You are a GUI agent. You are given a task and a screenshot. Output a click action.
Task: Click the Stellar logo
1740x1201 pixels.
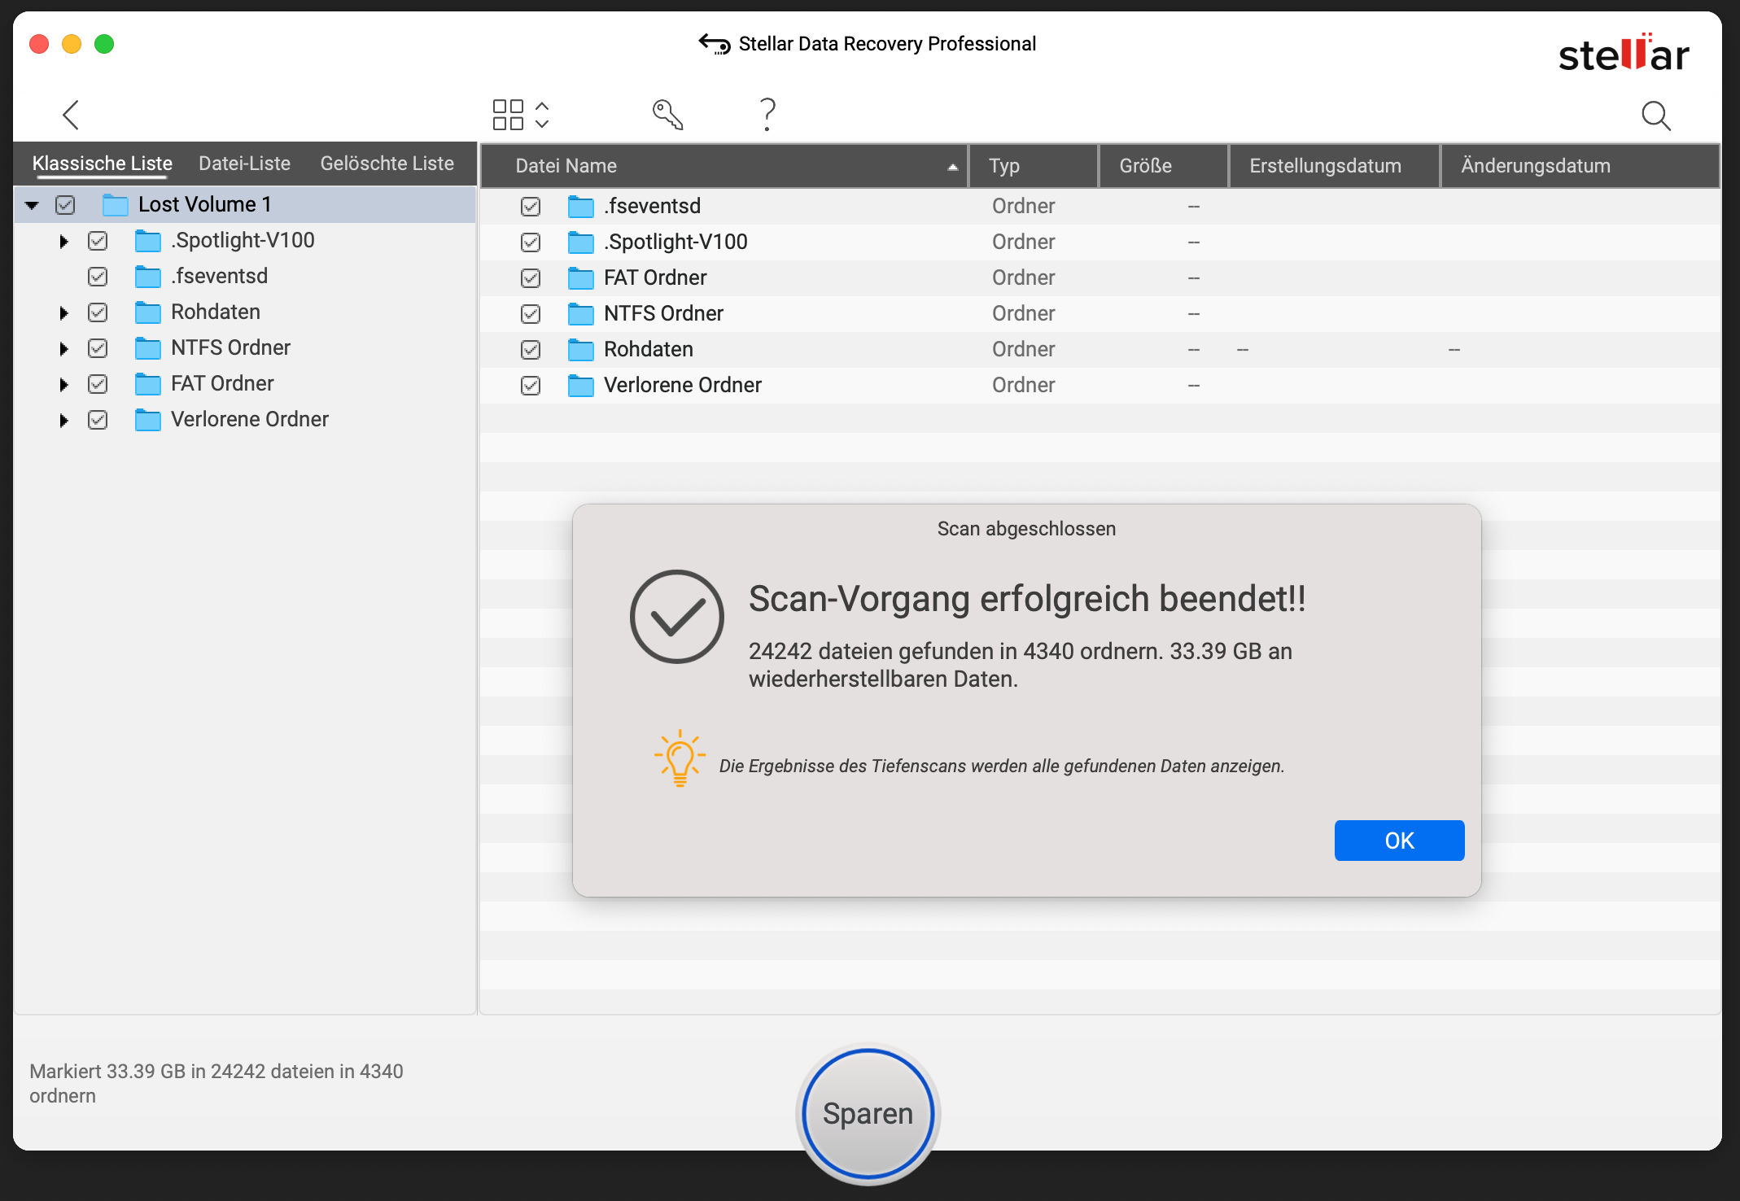1624,53
